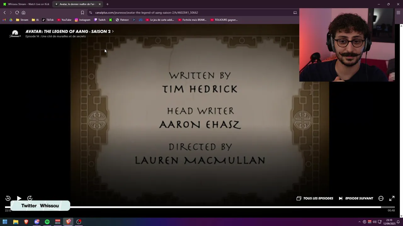Go forward in browser history

click(x=11, y=13)
